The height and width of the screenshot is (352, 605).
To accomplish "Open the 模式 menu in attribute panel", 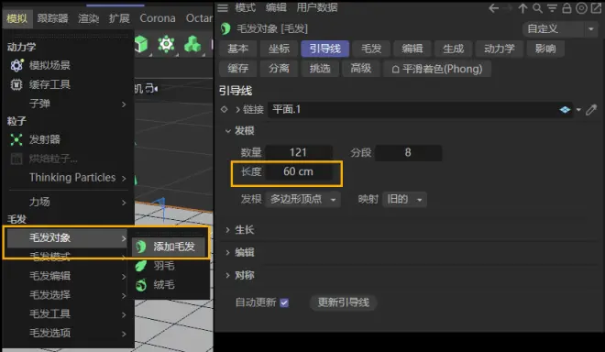I will (246, 7).
